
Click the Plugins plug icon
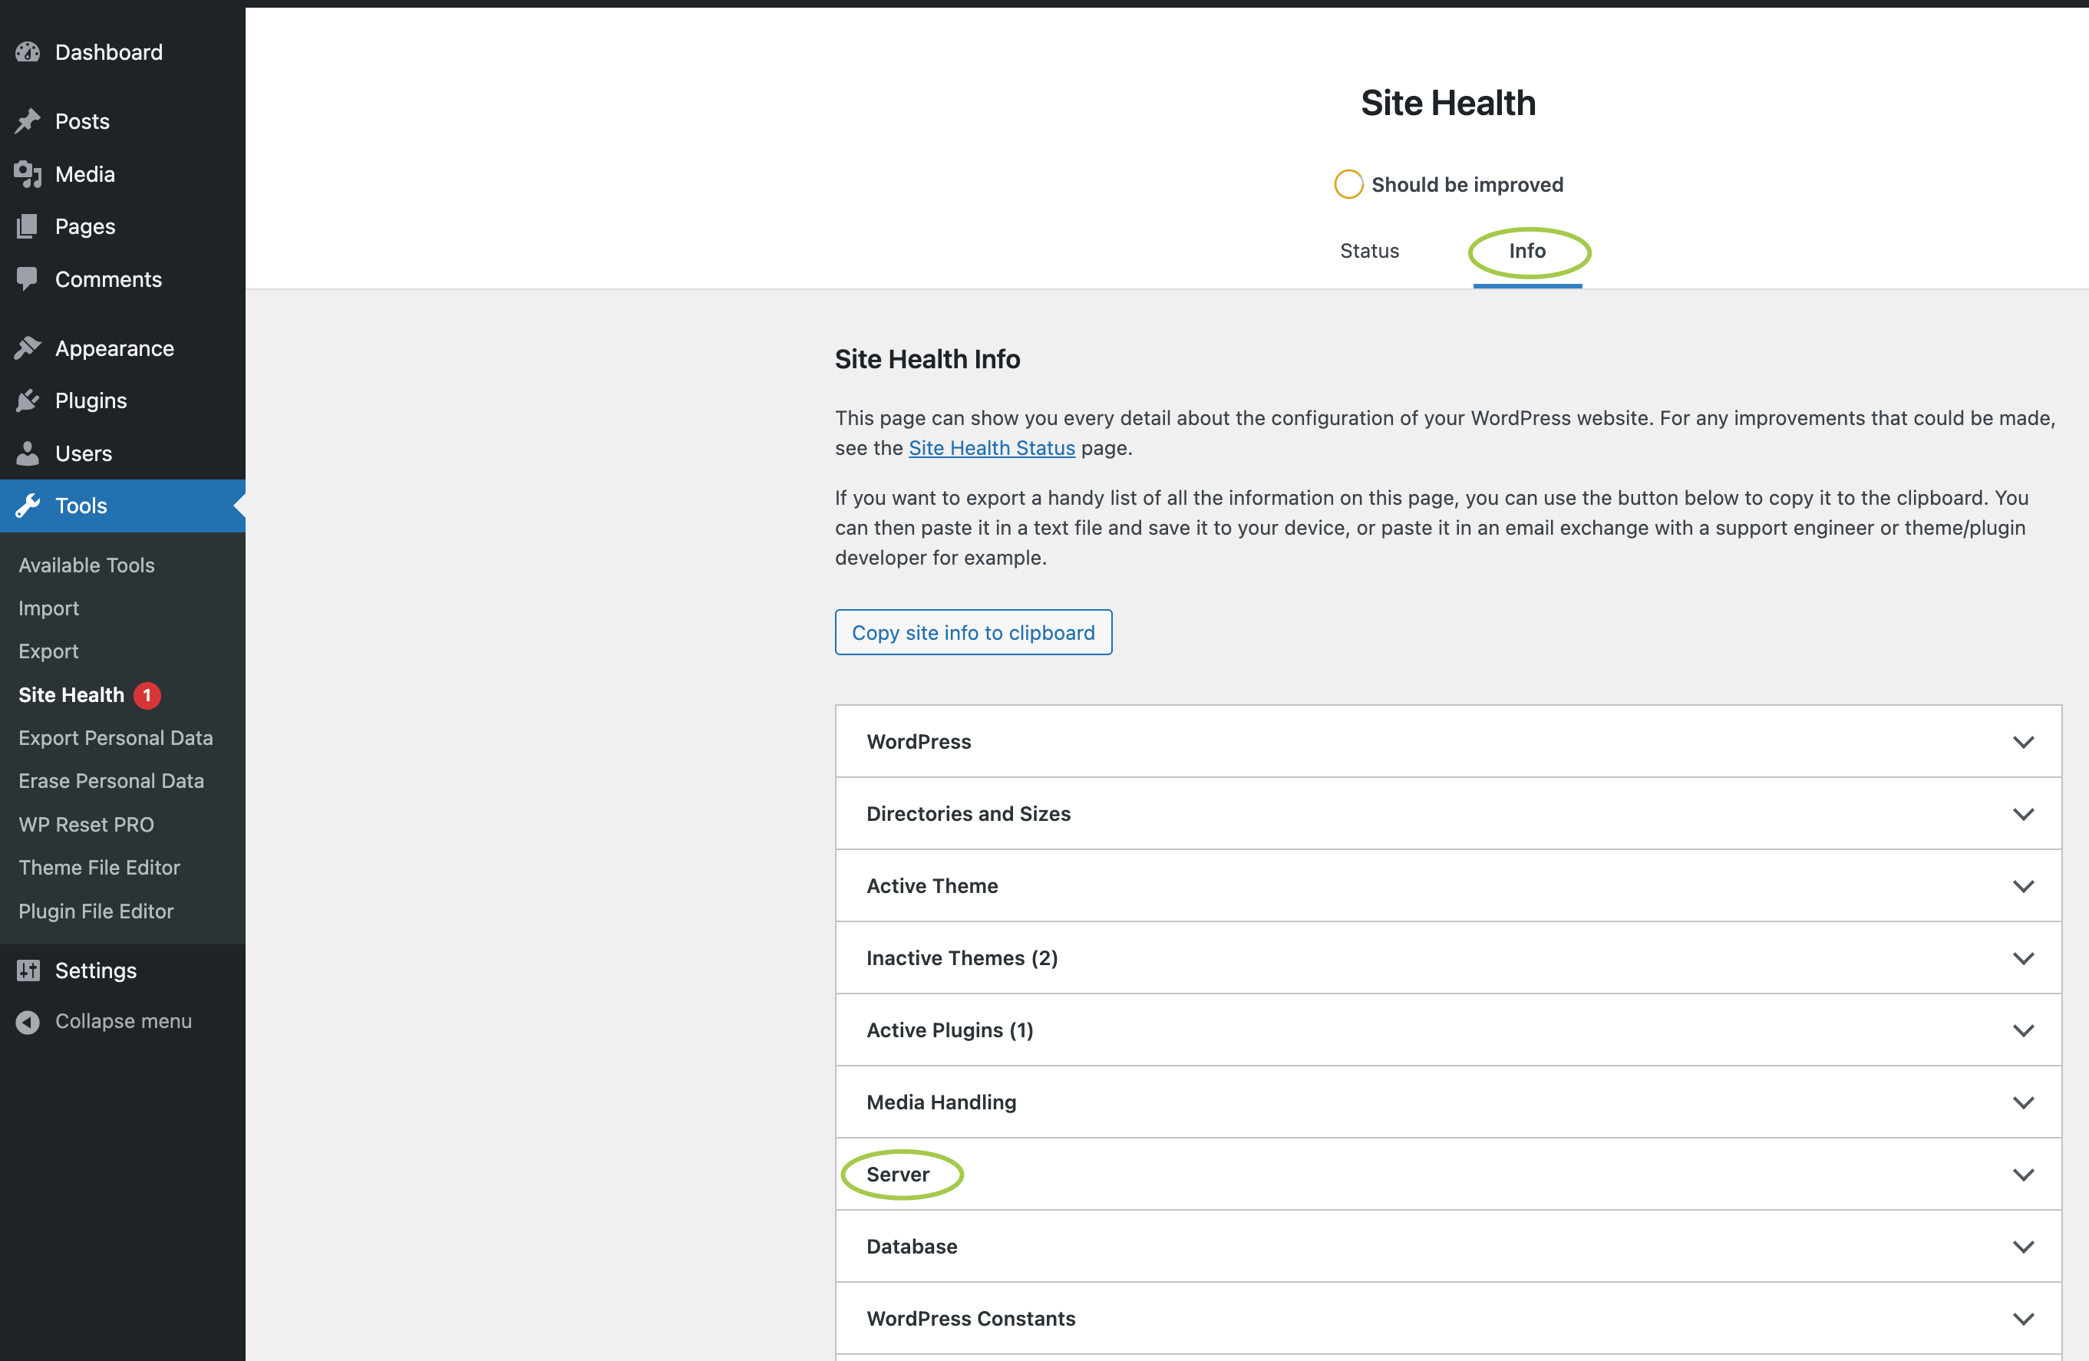(28, 401)
